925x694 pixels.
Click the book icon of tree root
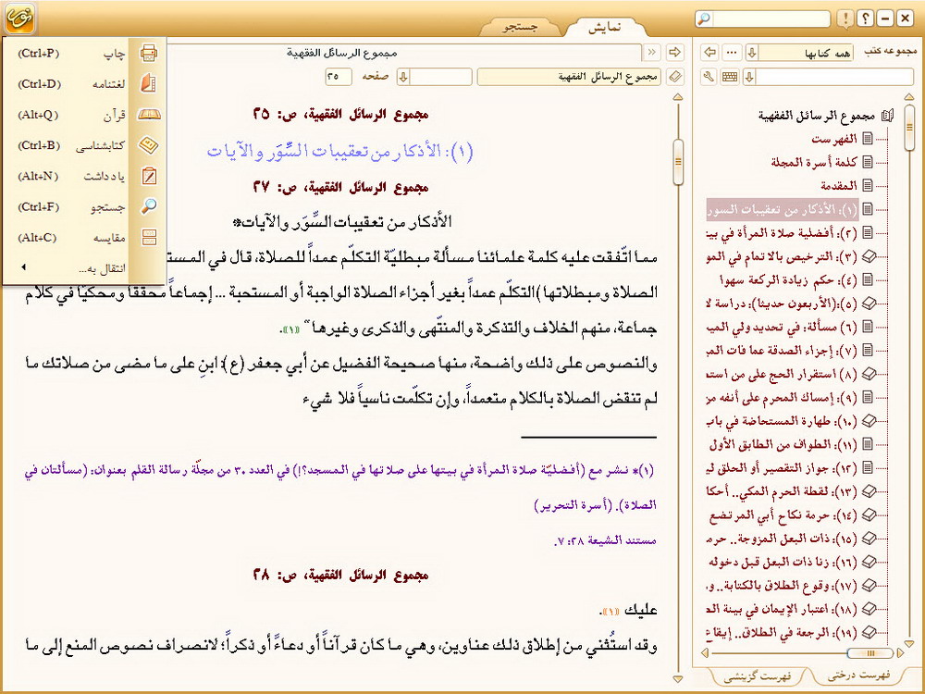click(888, 115)
